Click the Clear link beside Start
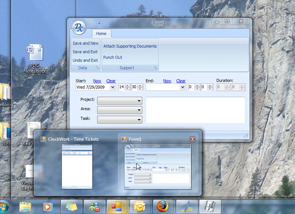Screen dimensions: 295x214 click(x=111, y=81)
